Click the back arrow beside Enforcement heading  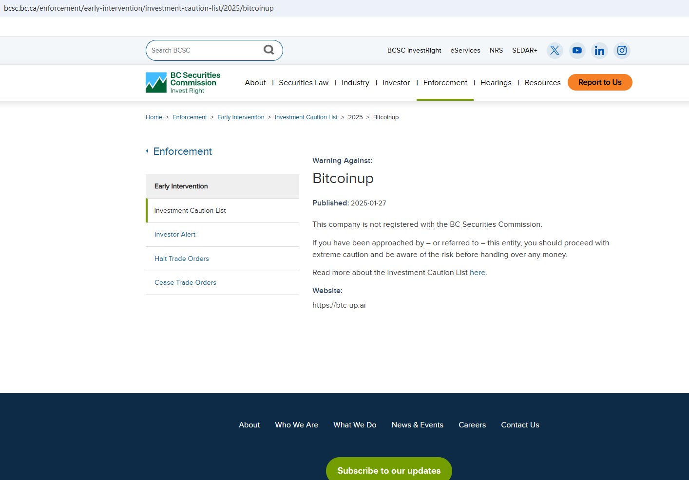pyautogui.click(x=147, y=151)
